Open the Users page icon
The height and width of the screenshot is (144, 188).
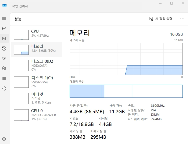[4, 68]
